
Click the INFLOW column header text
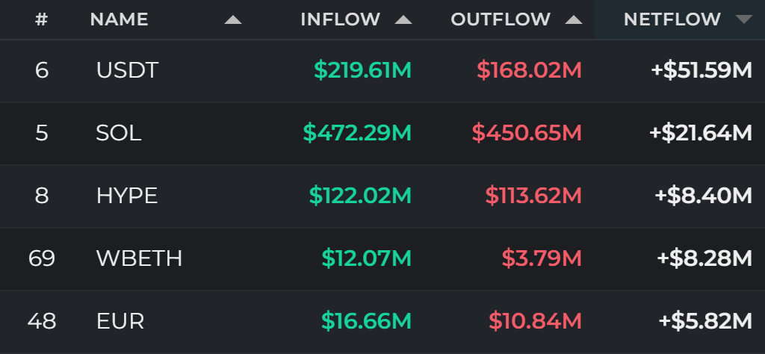[x=341, y=19]
